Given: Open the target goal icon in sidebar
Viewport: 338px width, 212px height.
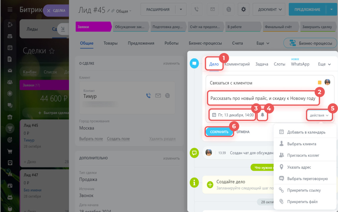Looking at the screenshot, I should [x=10, y=140].
